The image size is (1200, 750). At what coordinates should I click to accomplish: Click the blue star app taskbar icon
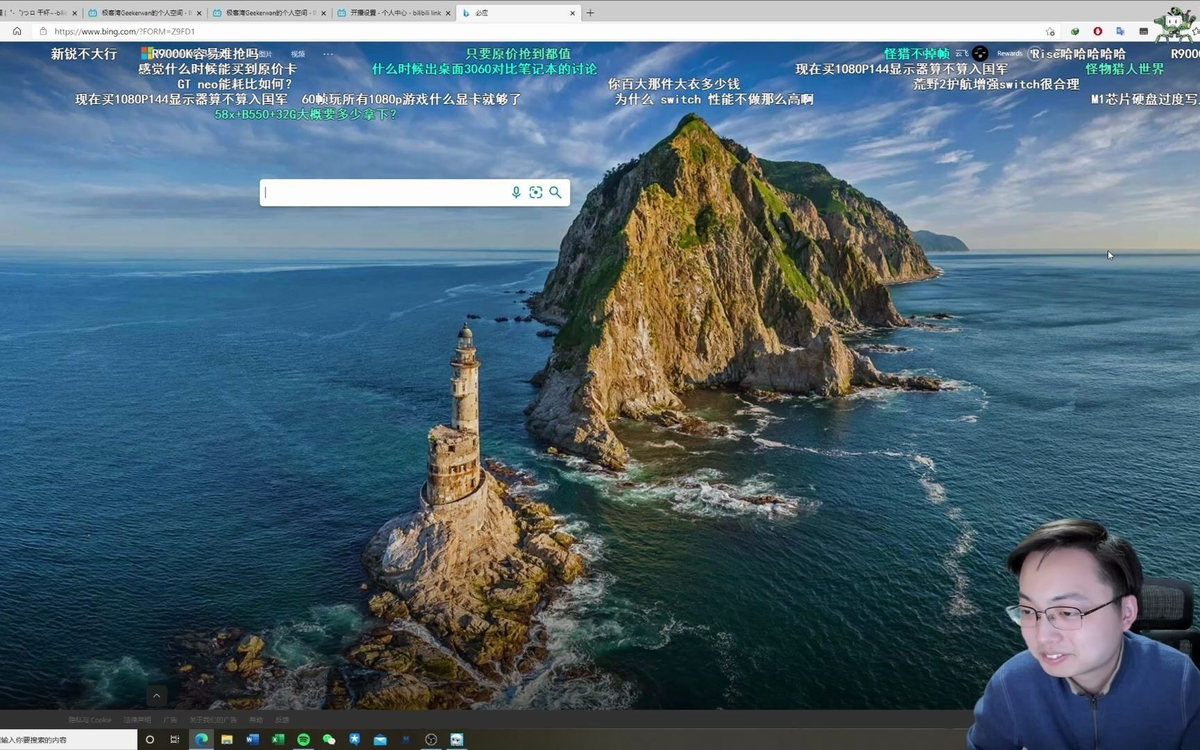tap(355, 740)
